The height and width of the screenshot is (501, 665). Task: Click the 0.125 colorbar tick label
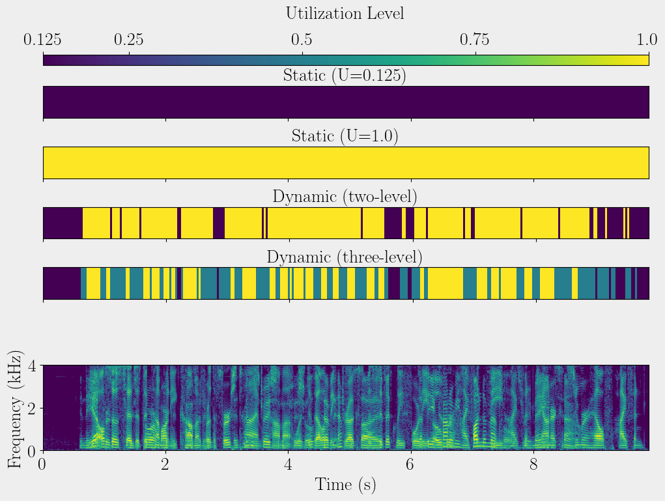(x=43, y=40)
